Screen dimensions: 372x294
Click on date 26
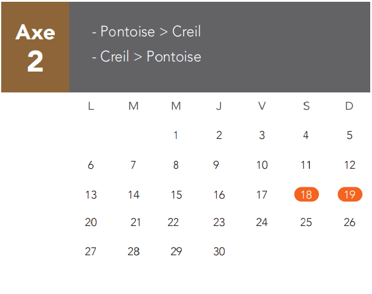[350, 222]
